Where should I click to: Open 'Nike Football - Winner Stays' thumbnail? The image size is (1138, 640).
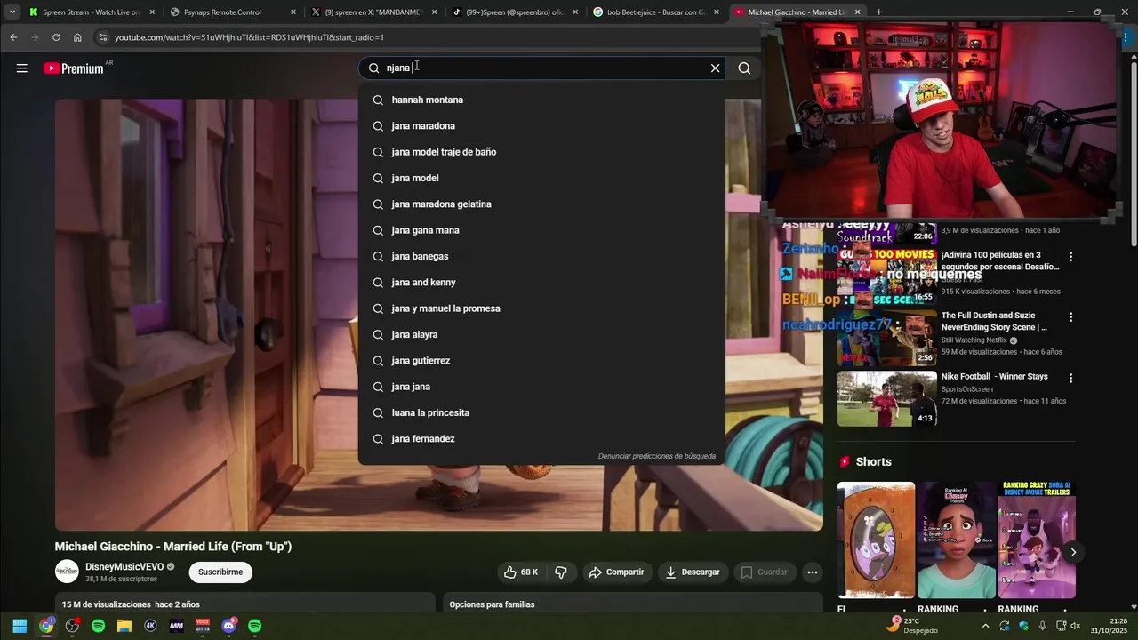click(x=886, y=398)
